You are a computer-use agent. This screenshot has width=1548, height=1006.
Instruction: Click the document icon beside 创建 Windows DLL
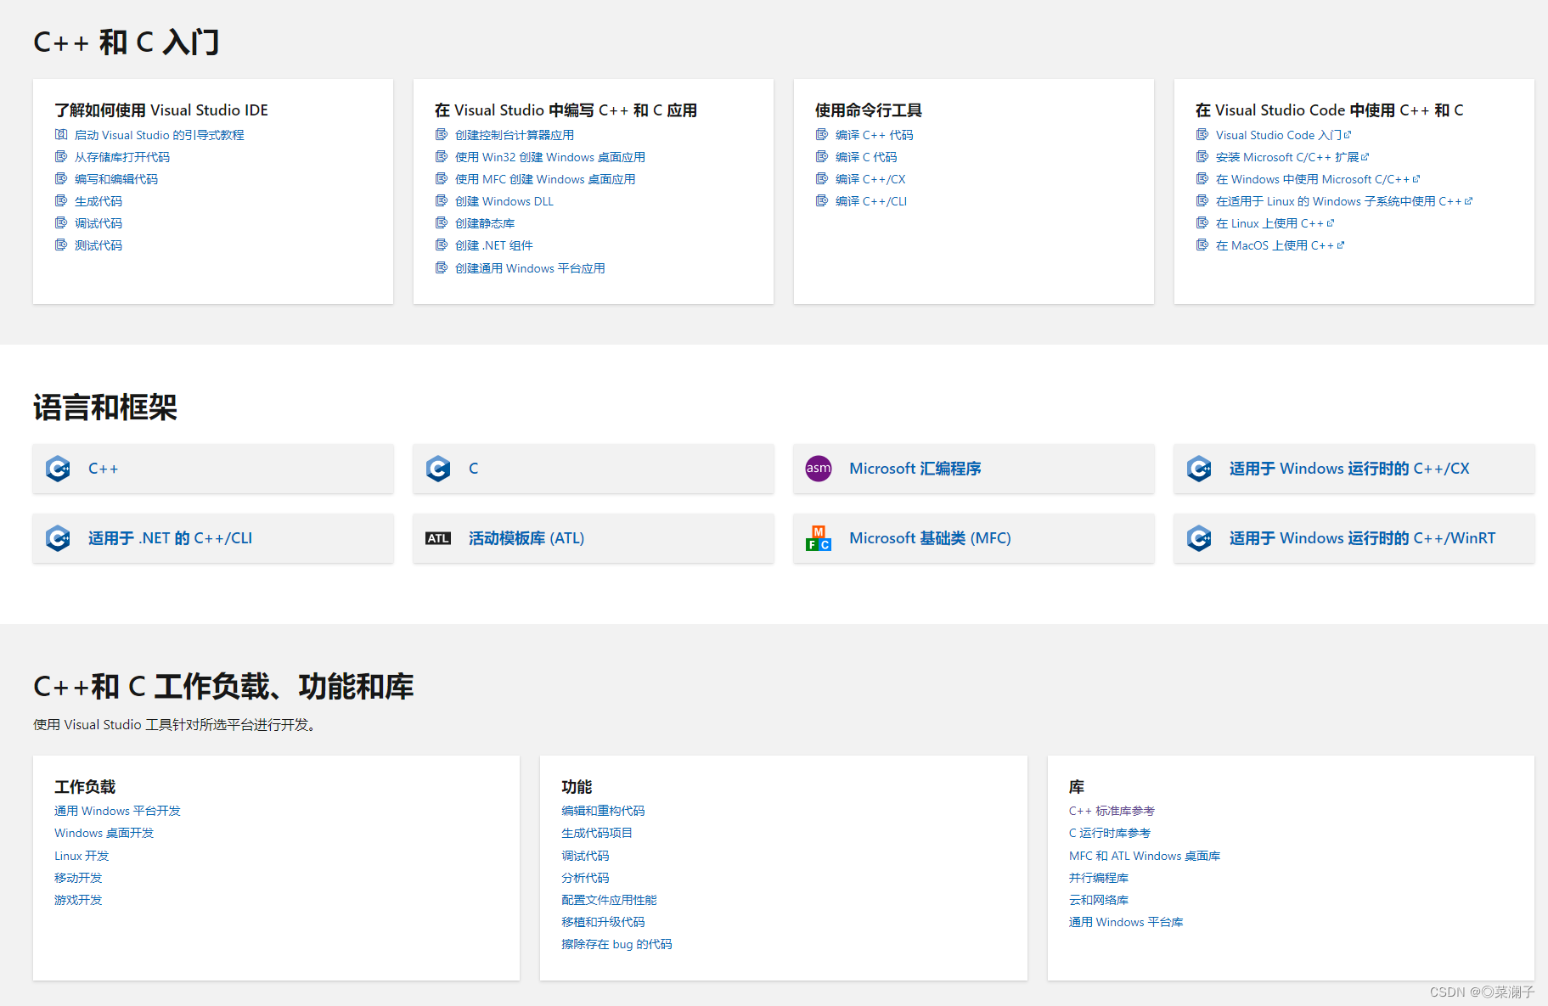(x=442, y=200)
